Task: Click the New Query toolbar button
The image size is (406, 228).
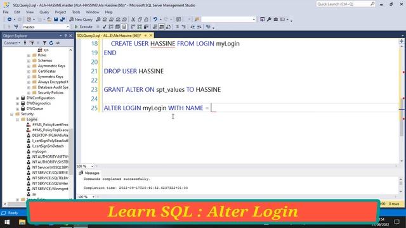Action: [81, 20]
